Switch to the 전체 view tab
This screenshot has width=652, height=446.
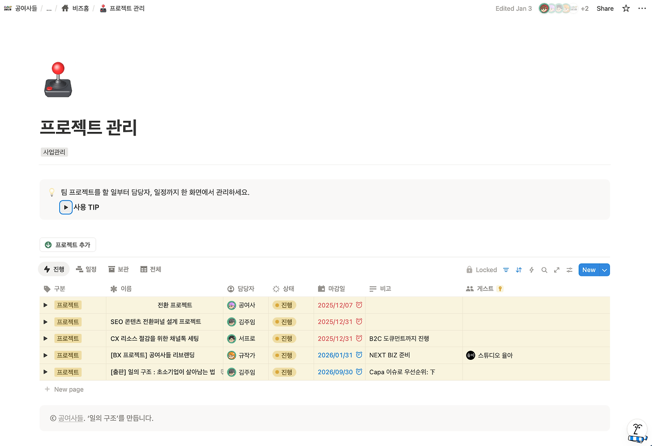click(x=151, y=269)
